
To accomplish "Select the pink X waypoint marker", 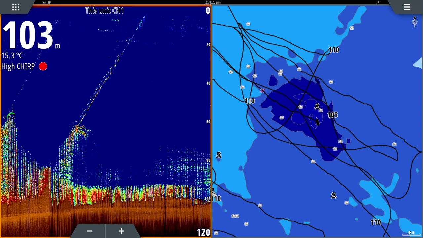I will pos(263,90).
